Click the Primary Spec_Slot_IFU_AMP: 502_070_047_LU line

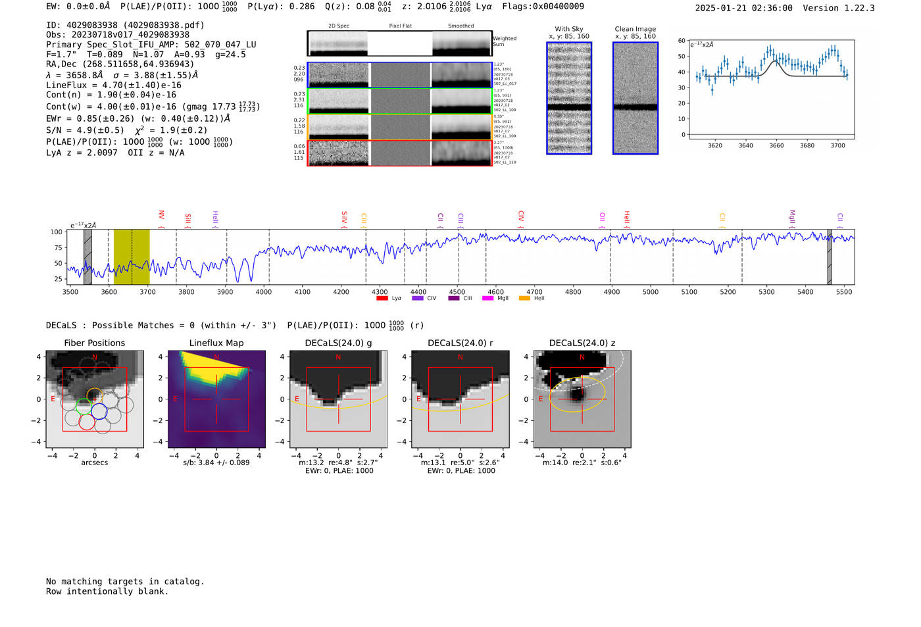[x=151, y=45]
